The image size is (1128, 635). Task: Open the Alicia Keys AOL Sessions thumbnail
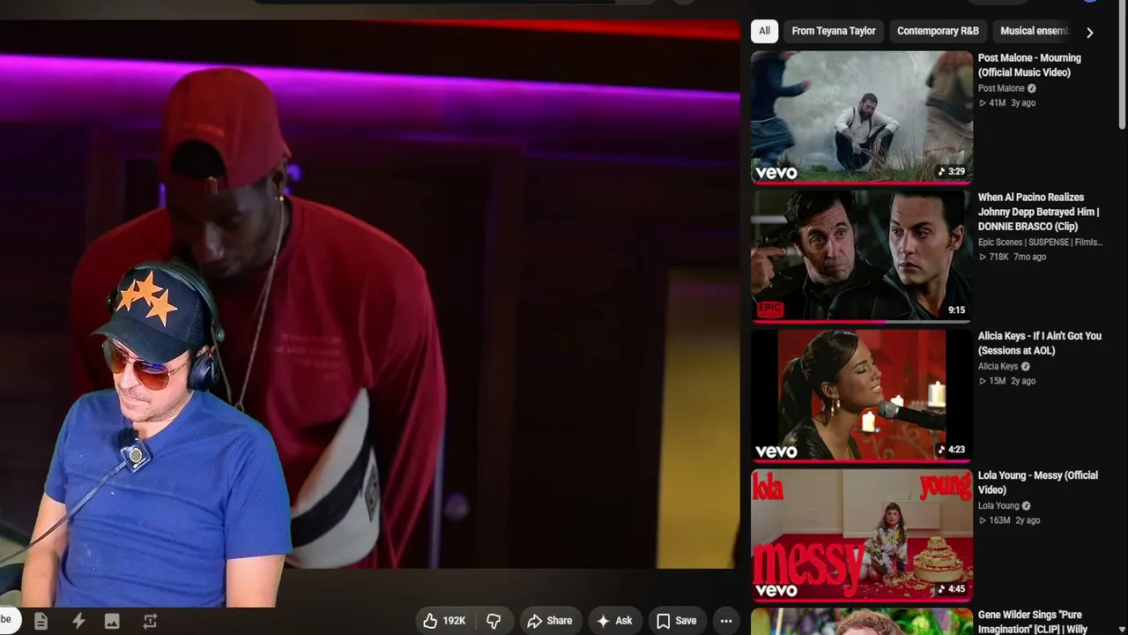862,395
